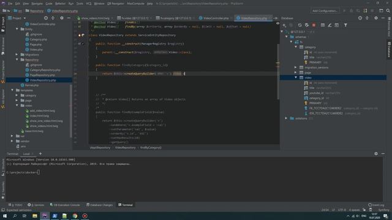The height and width of the screenshot is (220, 392).
Task: Switch to show_videos.html.twig editor tab
Action: [x=95, y=18]
